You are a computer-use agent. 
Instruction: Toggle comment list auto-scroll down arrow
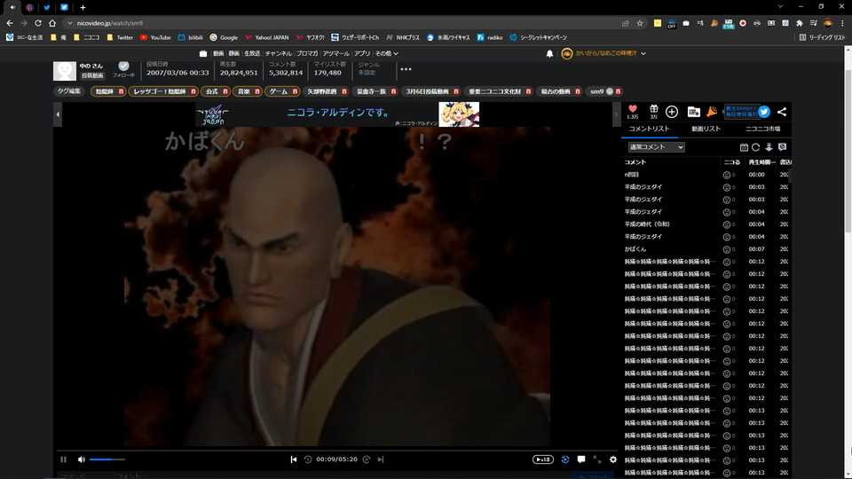pos(769,147)
